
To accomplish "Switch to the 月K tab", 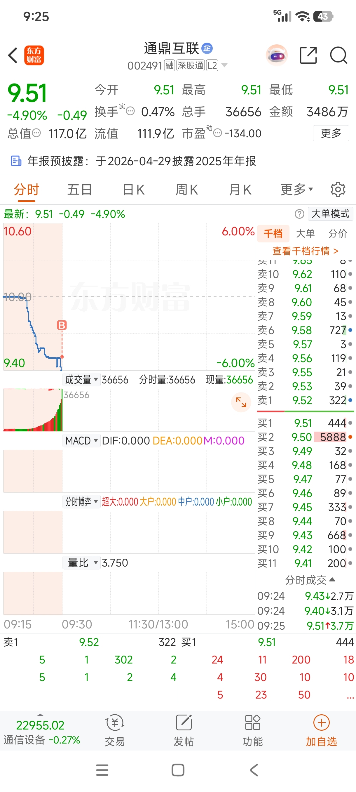I will click(240, 190).
